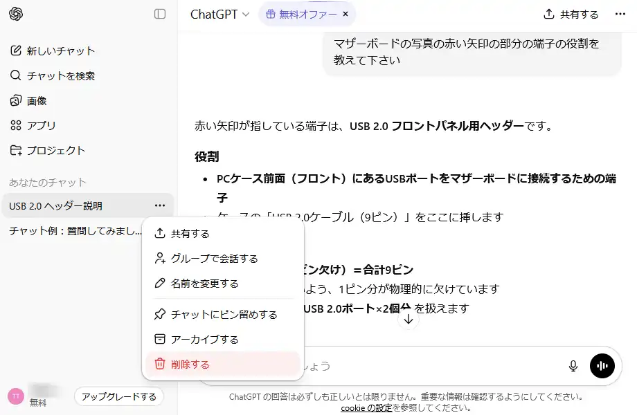Start voice mode with the waveform icon
This screenshot has width=637, height=415.
(x=602, y=366)
